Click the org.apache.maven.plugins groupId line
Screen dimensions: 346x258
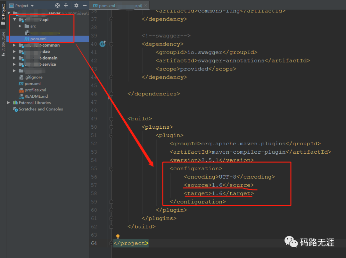245,144
